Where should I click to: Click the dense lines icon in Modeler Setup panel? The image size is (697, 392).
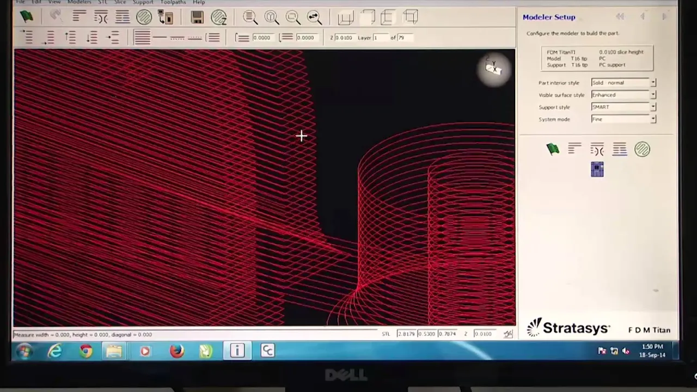(620, 149)
